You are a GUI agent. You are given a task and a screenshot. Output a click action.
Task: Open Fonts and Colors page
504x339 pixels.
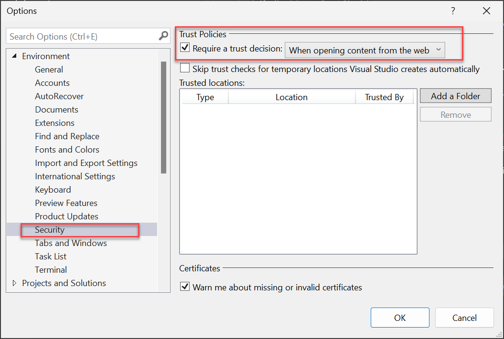[x=67, y=149]
